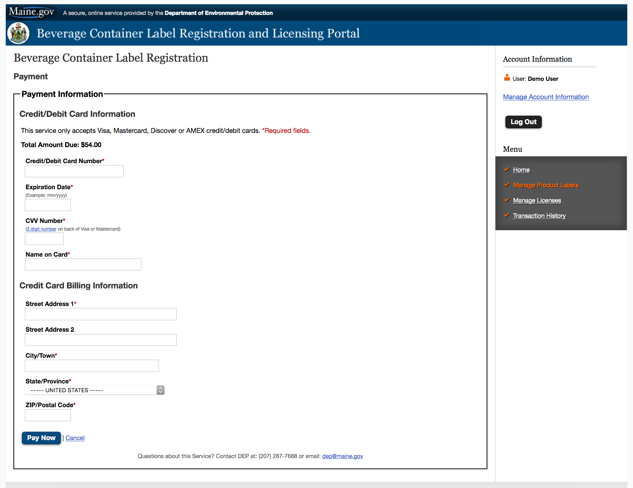Click the Total Amount Due: $54.00 text
Viewport: 633px width, 488px height.
click(x=61, y=145)
